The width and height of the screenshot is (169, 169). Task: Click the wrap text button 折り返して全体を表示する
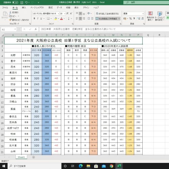tap(107, 14)
